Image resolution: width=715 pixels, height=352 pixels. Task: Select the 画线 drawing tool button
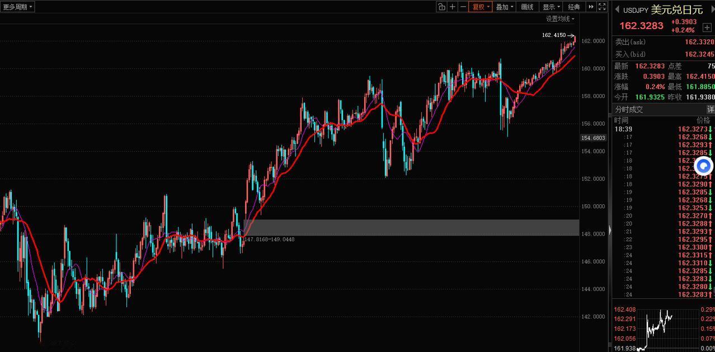[527, 7]
